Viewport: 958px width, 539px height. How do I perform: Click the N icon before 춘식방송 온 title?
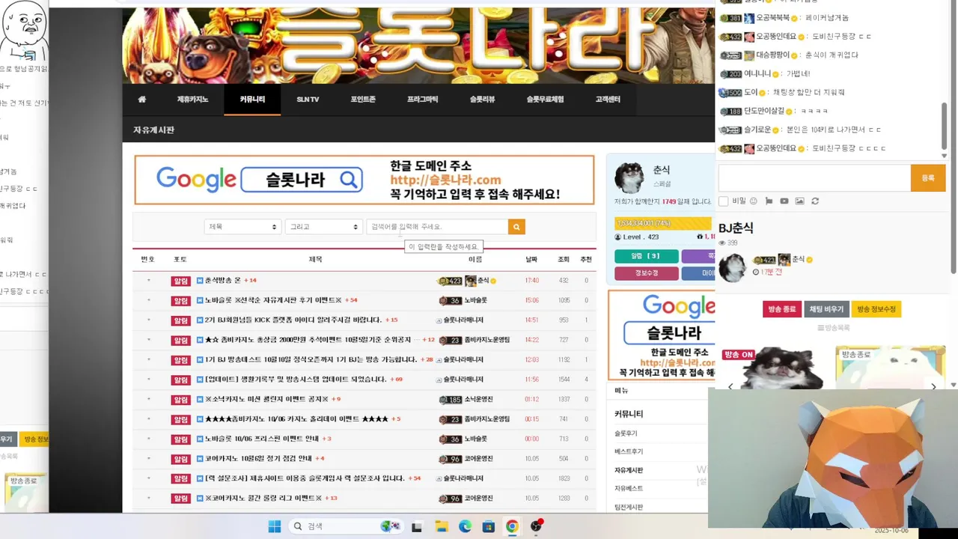point(200,281)
